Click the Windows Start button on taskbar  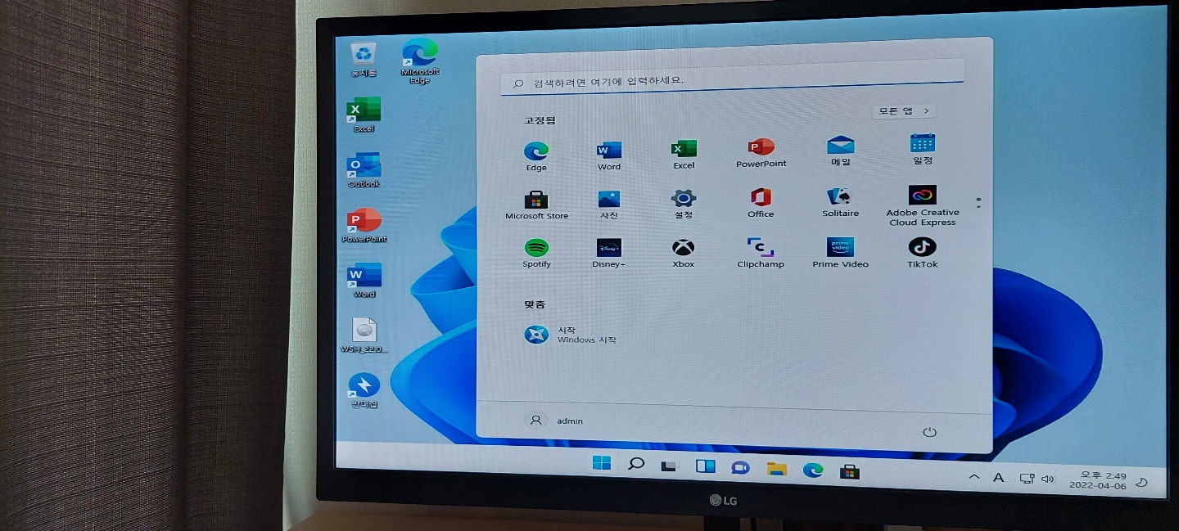point(601,463)
